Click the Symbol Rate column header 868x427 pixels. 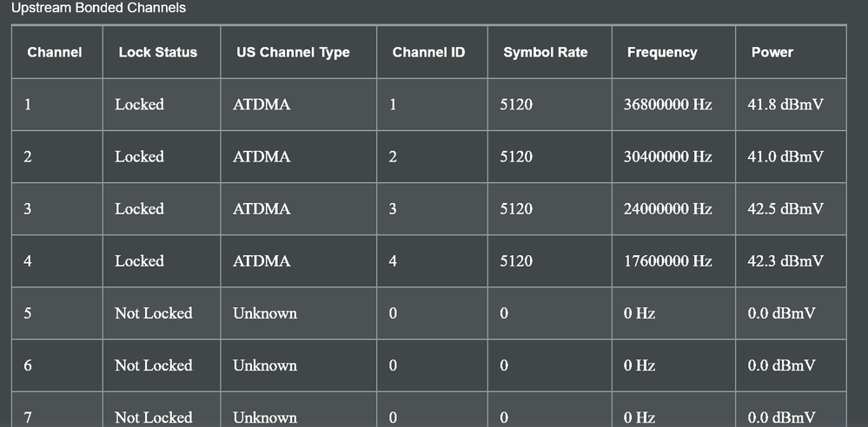coord(545,52)
